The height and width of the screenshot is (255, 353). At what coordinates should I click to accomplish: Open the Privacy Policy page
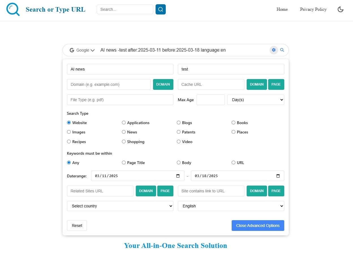[x=313, y=9]
